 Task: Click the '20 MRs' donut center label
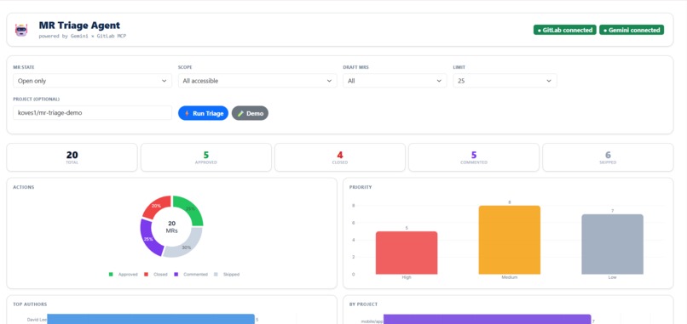(172, 226)
